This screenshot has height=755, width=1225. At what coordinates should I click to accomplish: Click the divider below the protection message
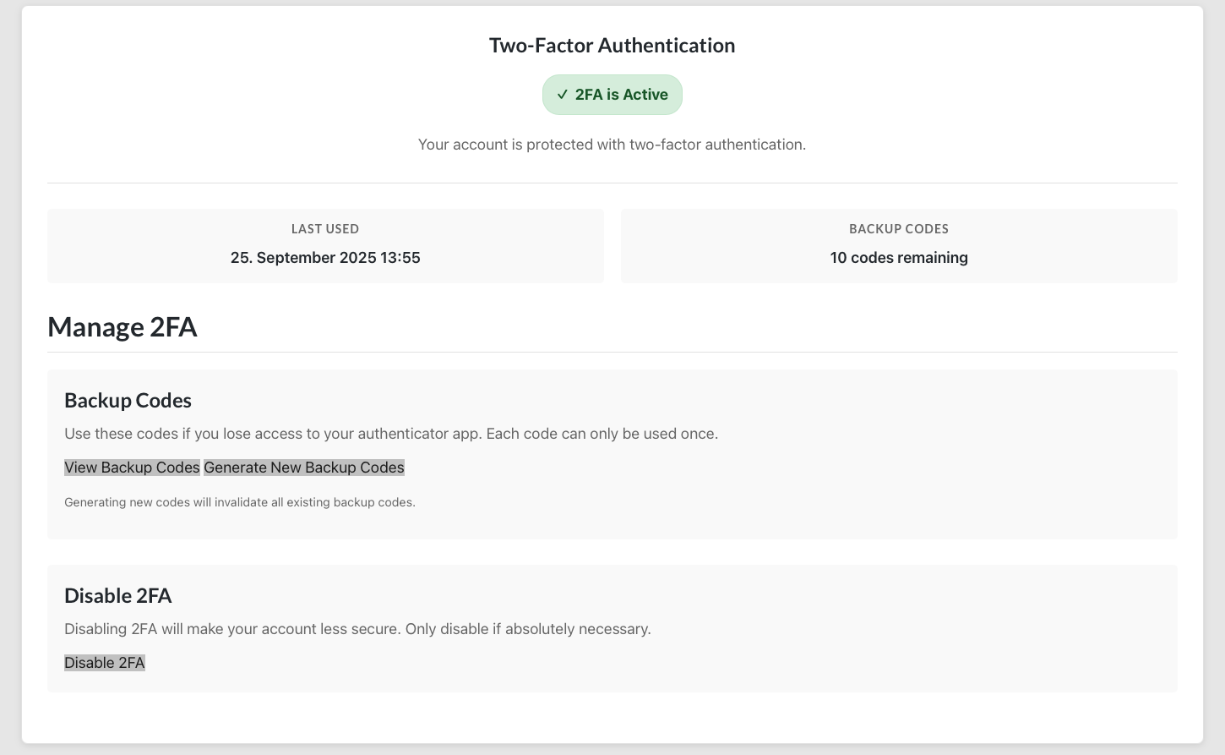pyautogui.click(x=612, y=183)
